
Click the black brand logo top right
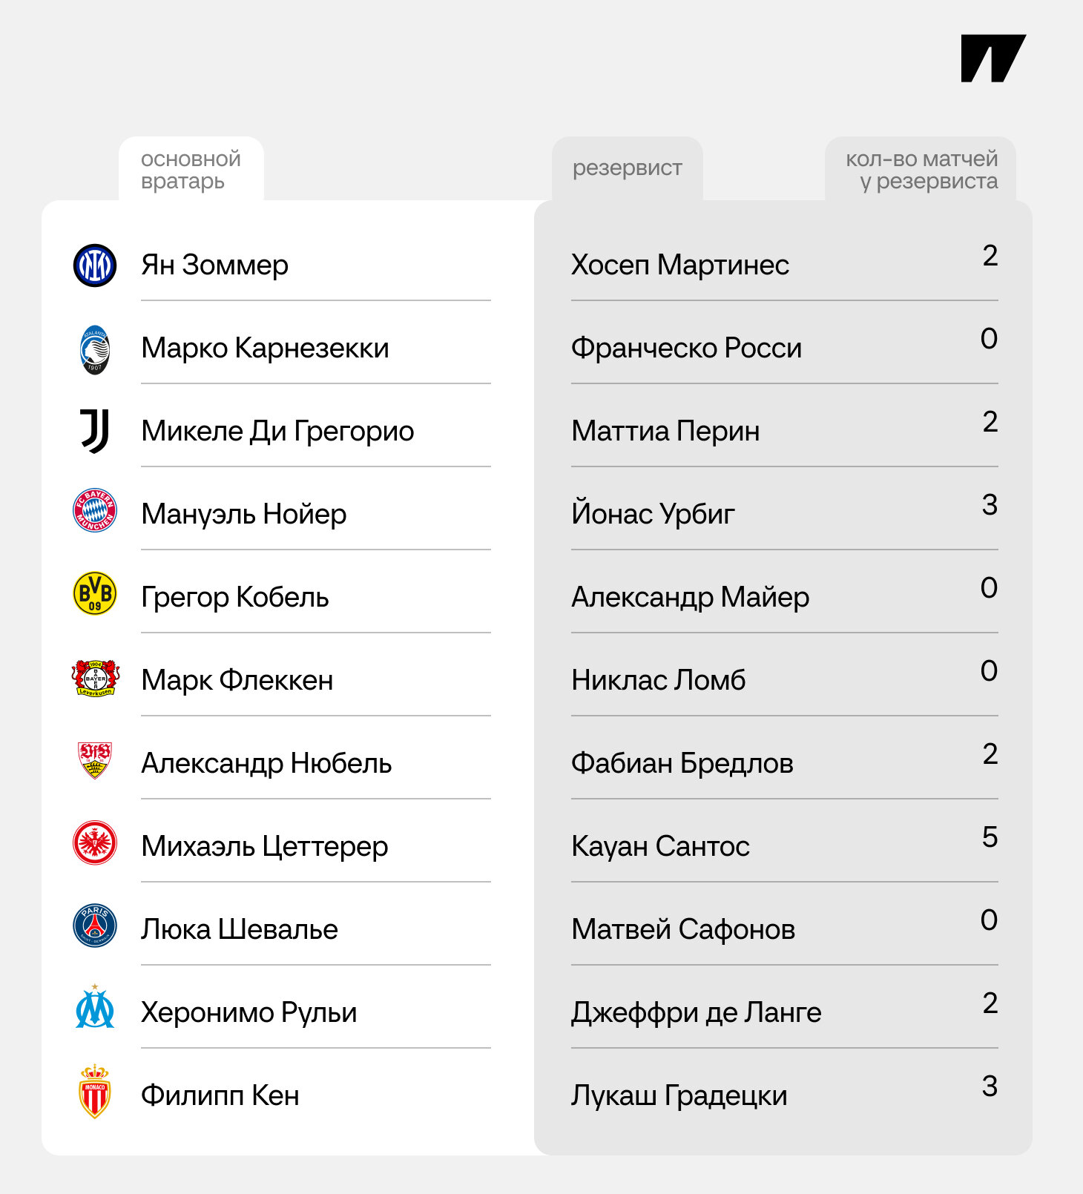click(x=993, y=58)
